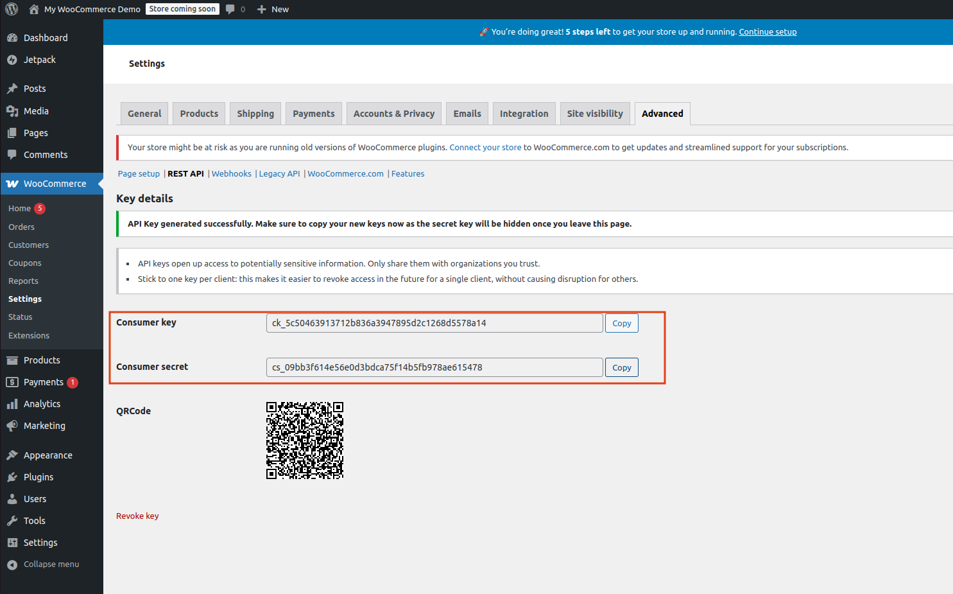Open the site home icon in admin bar
This screenshot has width=953, height=594.
34,9
